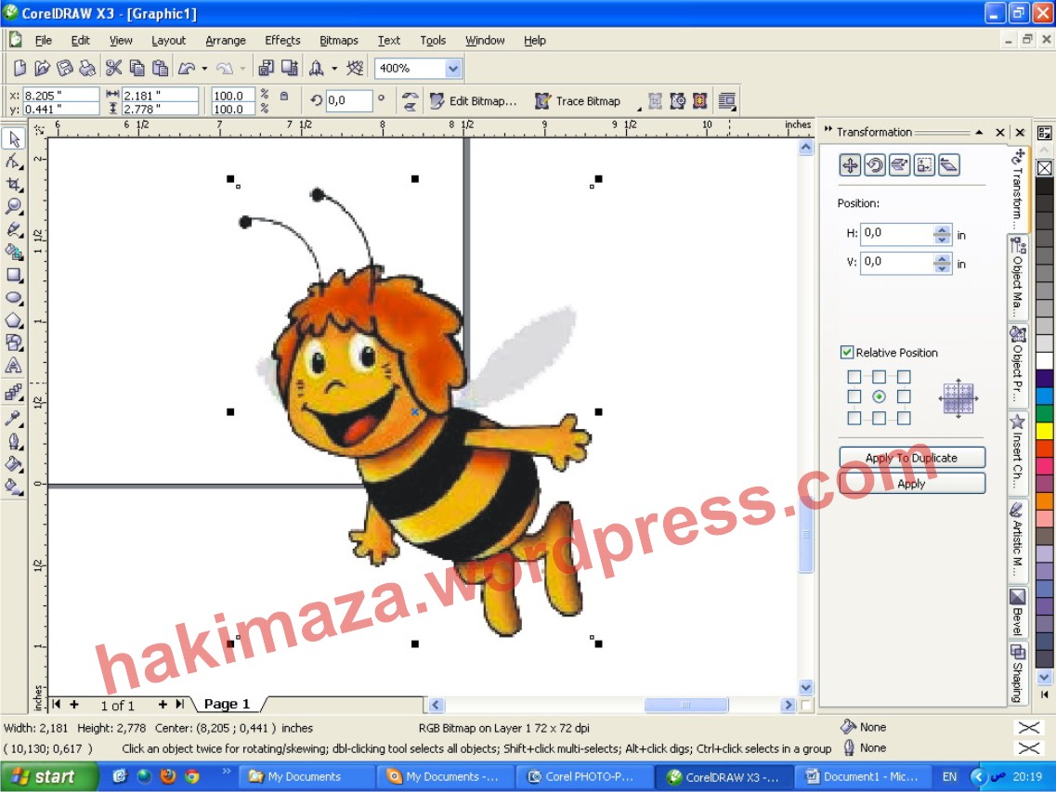Screen dimensions: 1056x792
Task: Select the Fill tool
Action: tap(14, 464)
